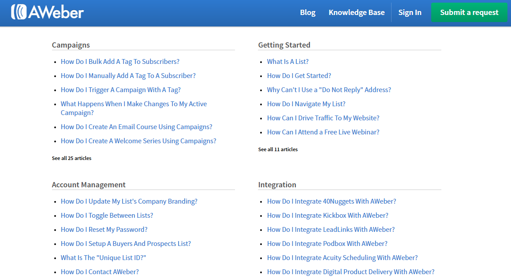The height and width of the screenshot is (279, 511).
Task: Open the Blog page
Action: click(308, 12)
